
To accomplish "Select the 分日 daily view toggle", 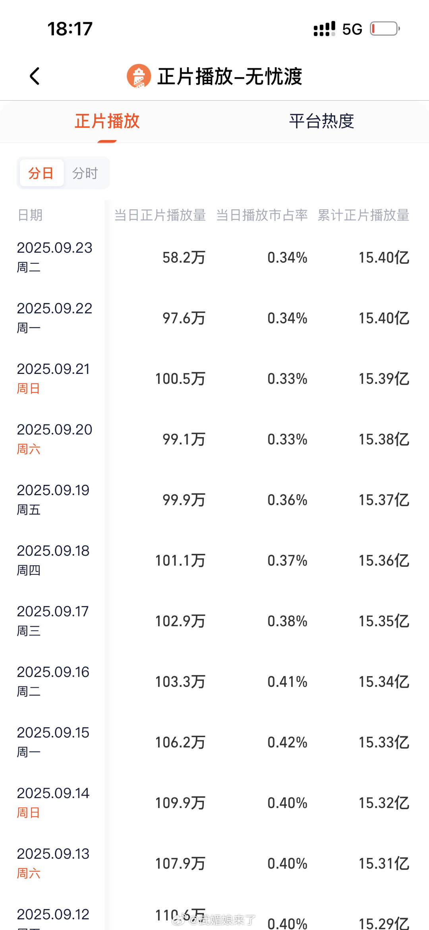I will pos(41,173).
